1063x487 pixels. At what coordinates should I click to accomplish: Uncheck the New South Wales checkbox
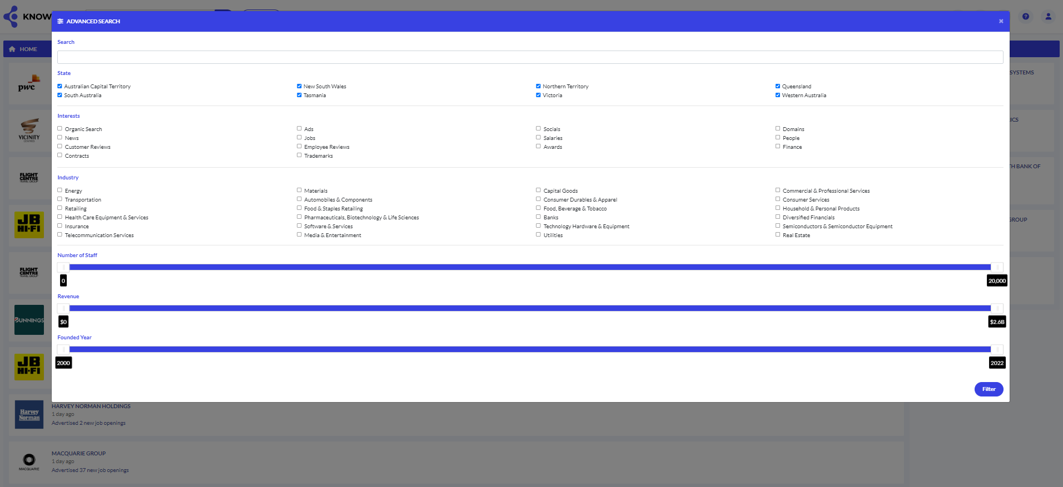pos(299,86)
